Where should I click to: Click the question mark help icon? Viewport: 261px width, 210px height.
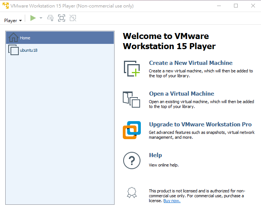tap(132, 160)
